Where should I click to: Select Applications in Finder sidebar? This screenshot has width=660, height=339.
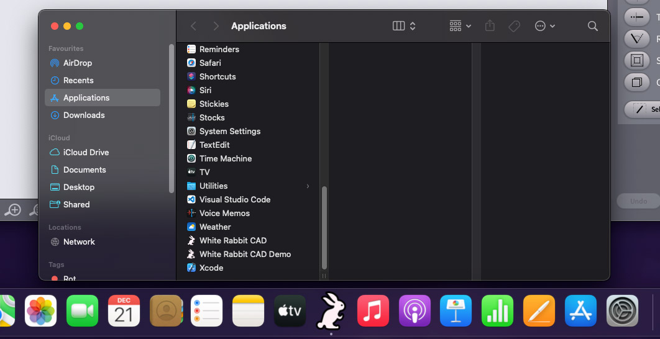(x=103, y=97)
